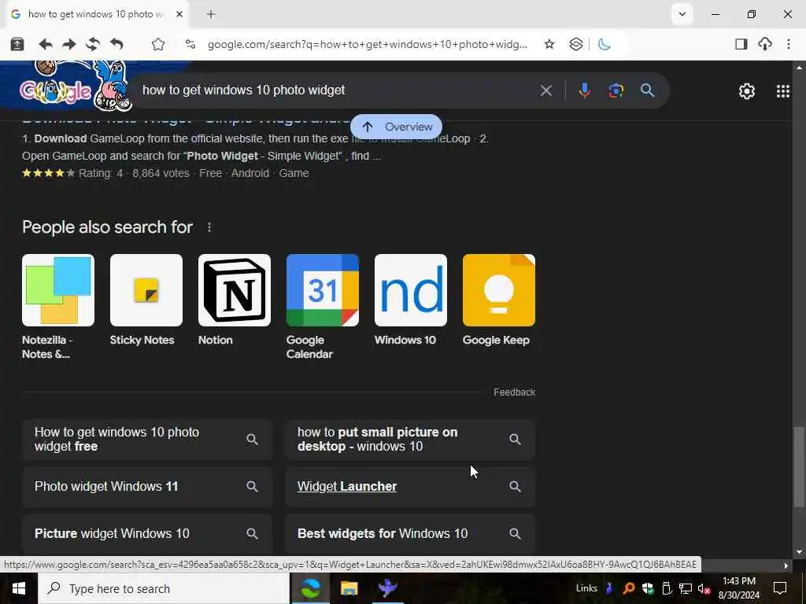Open site information icon in address bar

190,44
